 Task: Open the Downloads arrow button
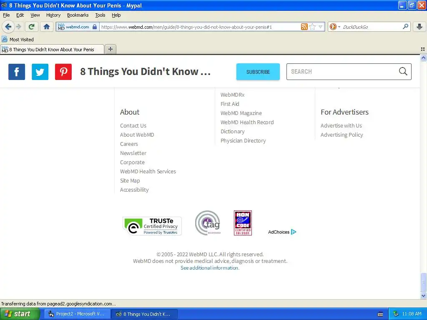419,27
